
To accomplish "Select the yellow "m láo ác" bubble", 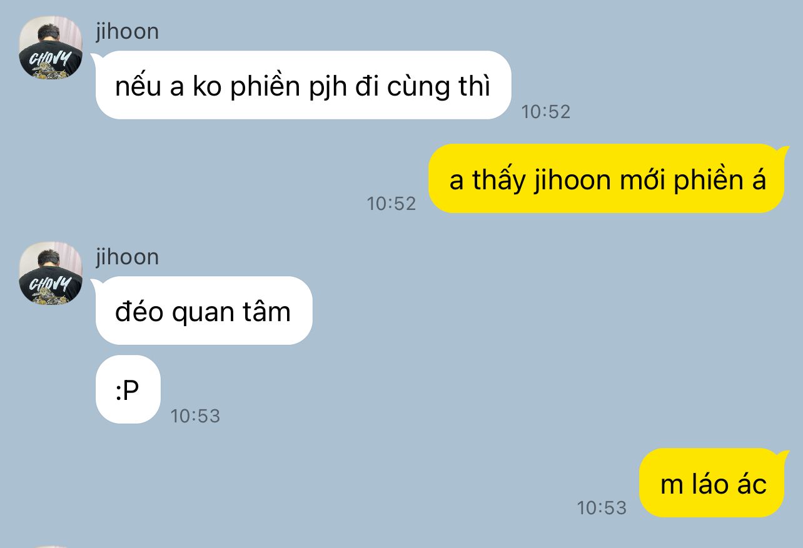I will tap(712, 482).
